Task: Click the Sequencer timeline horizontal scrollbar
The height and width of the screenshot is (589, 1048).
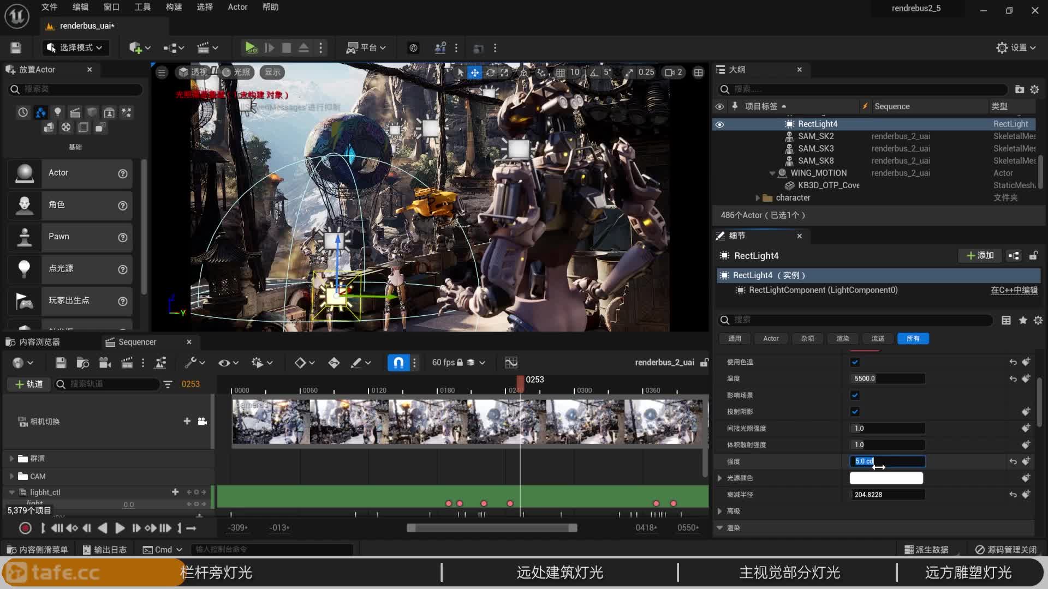Action: [492, 528]
